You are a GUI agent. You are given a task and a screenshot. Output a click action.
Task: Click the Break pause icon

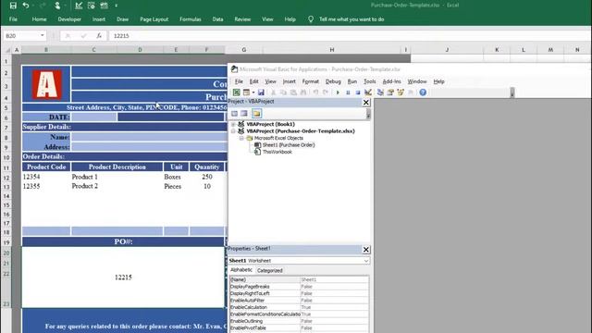click(348, 92)
